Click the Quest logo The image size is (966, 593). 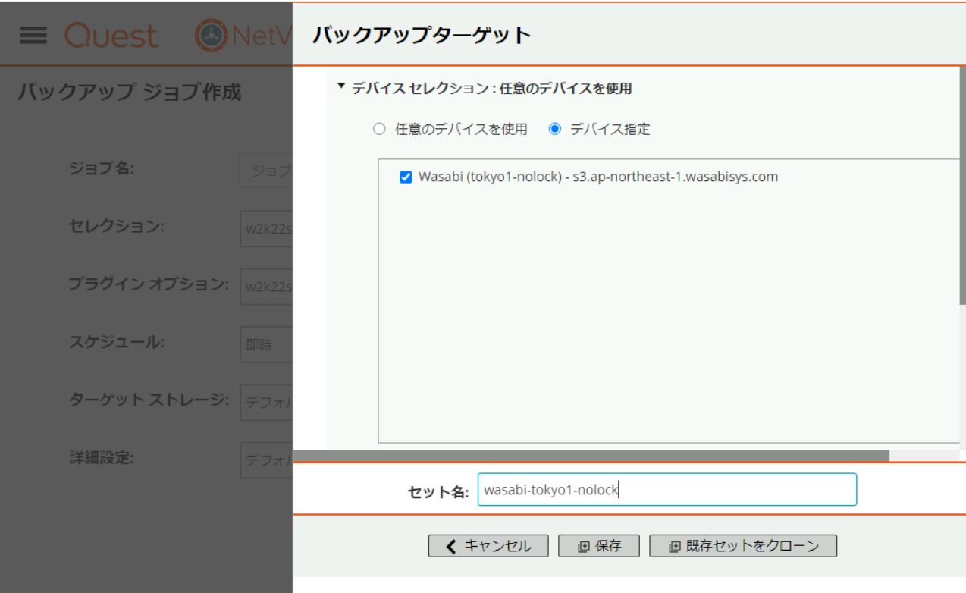[111, 36]
